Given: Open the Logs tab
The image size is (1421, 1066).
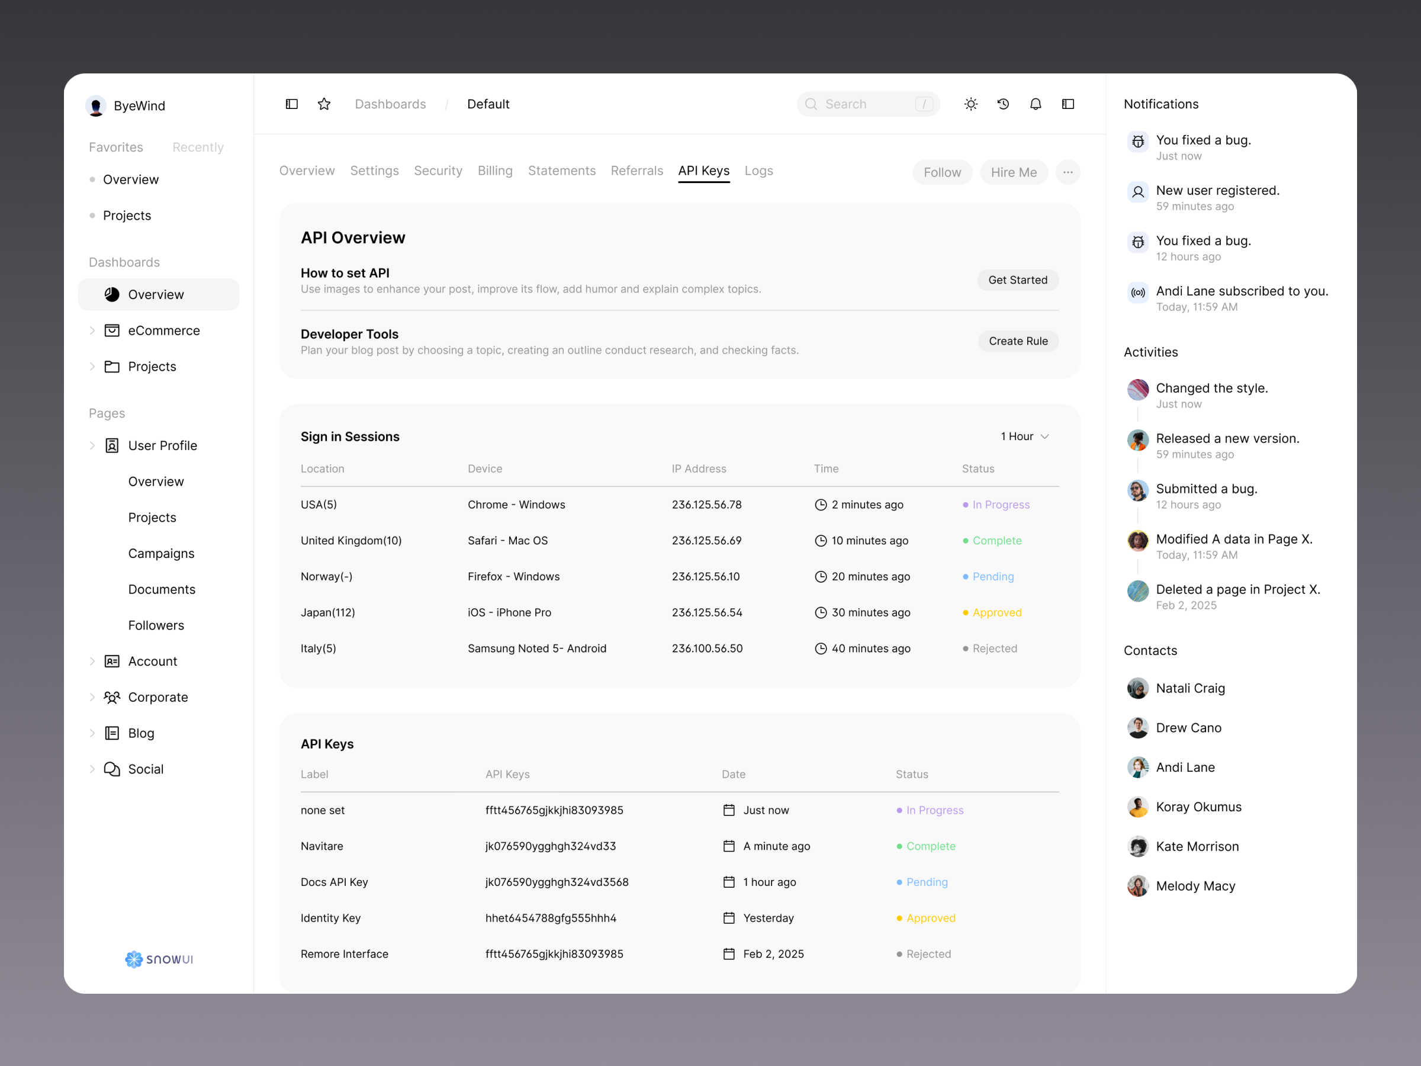Looking at the screenshot, I should click(758, 171).
